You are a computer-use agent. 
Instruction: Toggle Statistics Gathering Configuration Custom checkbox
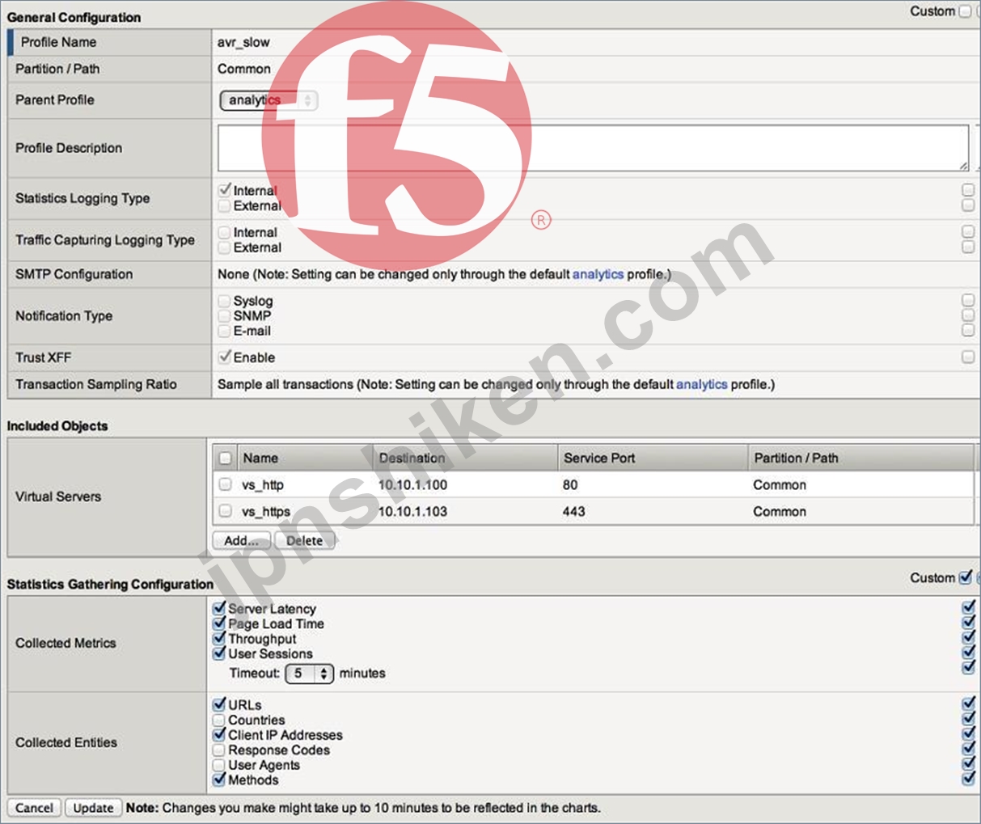[x=966, y=577]
